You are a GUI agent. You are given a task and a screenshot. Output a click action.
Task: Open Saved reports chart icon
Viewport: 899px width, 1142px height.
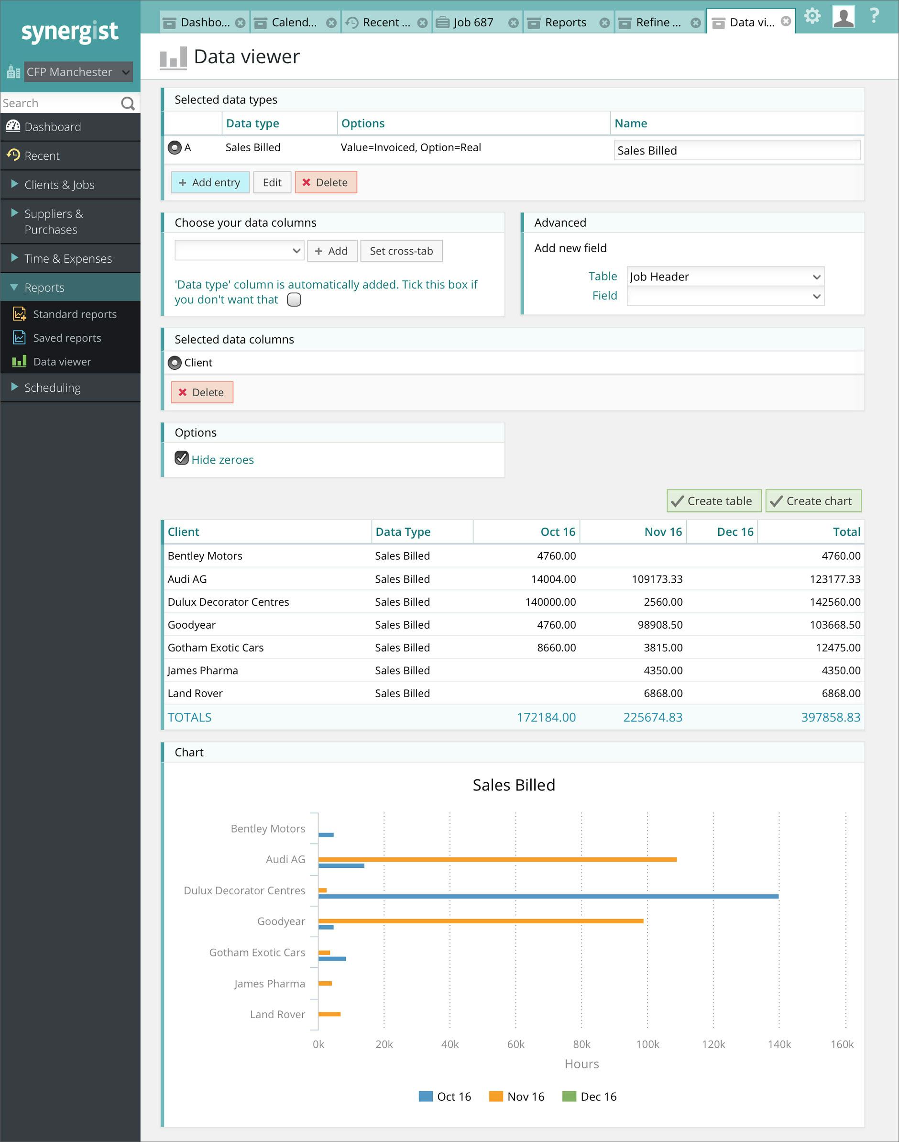pos(20,337)
